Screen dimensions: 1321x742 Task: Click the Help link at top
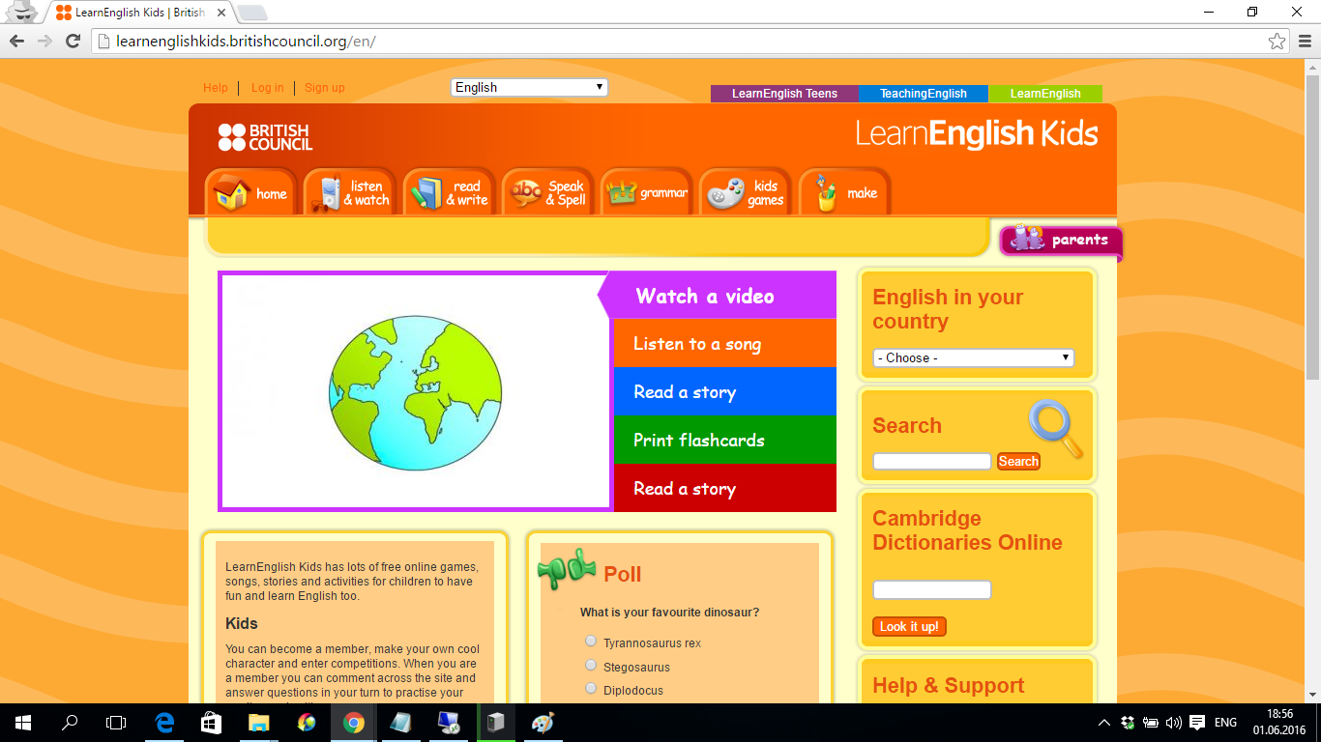216,88
